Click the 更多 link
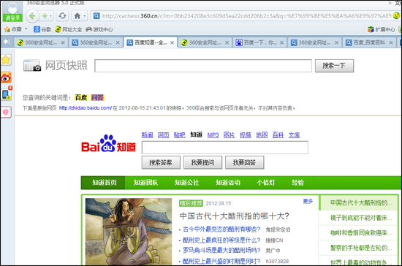 308,201
